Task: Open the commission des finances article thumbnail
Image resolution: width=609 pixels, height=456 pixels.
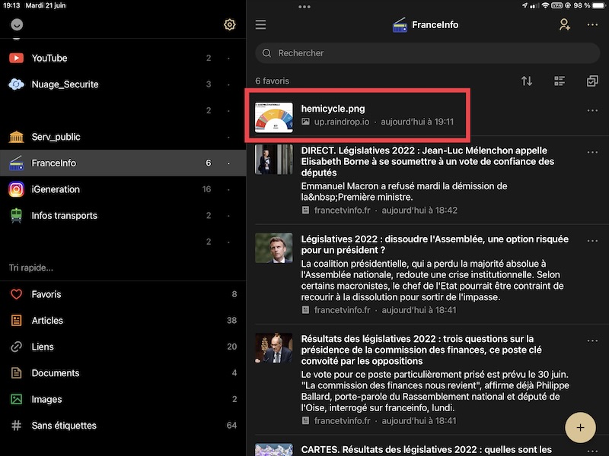Action: pos(274,348)
